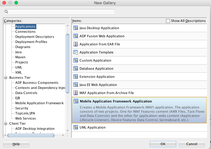211x149 pixels.
Task: Click the categories horizontal scrollbar thumb
Action: [31, 135]
